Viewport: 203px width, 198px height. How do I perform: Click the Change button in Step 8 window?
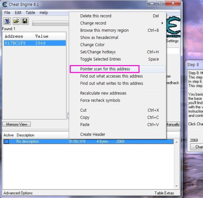pyautogui.click(x=197, y=147)
